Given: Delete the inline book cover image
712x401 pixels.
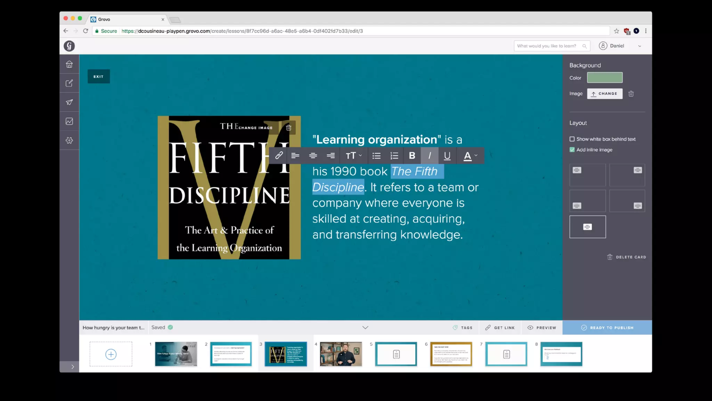Looking at the screenshot, I should tap(289, 128).
